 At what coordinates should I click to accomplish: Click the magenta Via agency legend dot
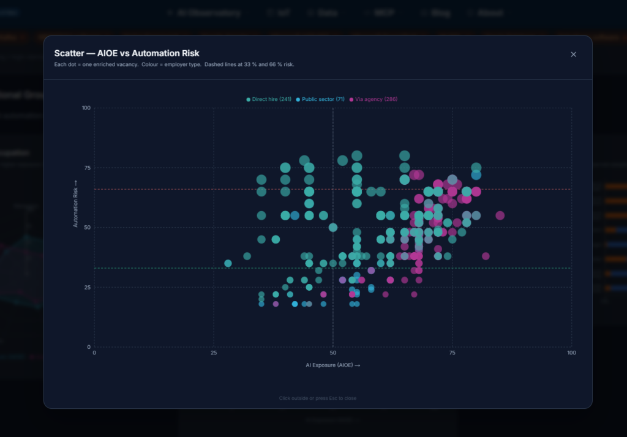tap(350, 99)
